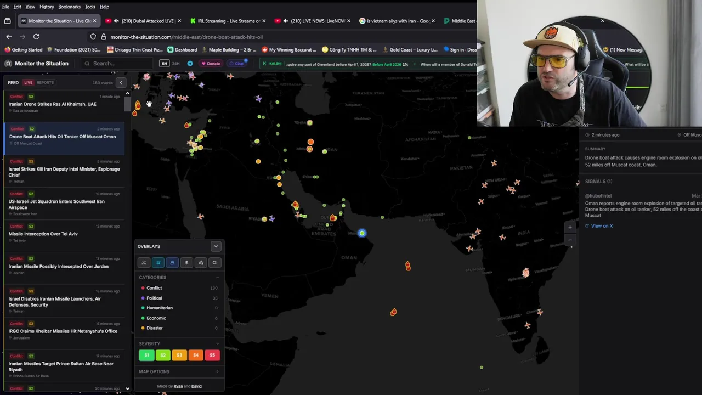
Task: Select 6H time range
Action: point(164,64)
